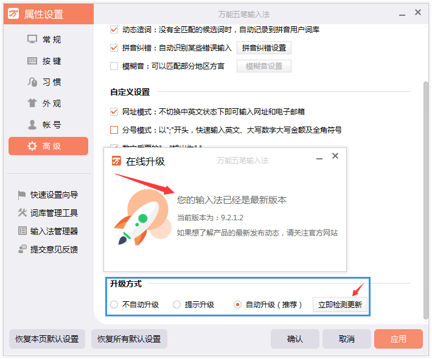
Task: Close the 在线升级 dialog
Action: pyautogui.click(x=335, y=156)
